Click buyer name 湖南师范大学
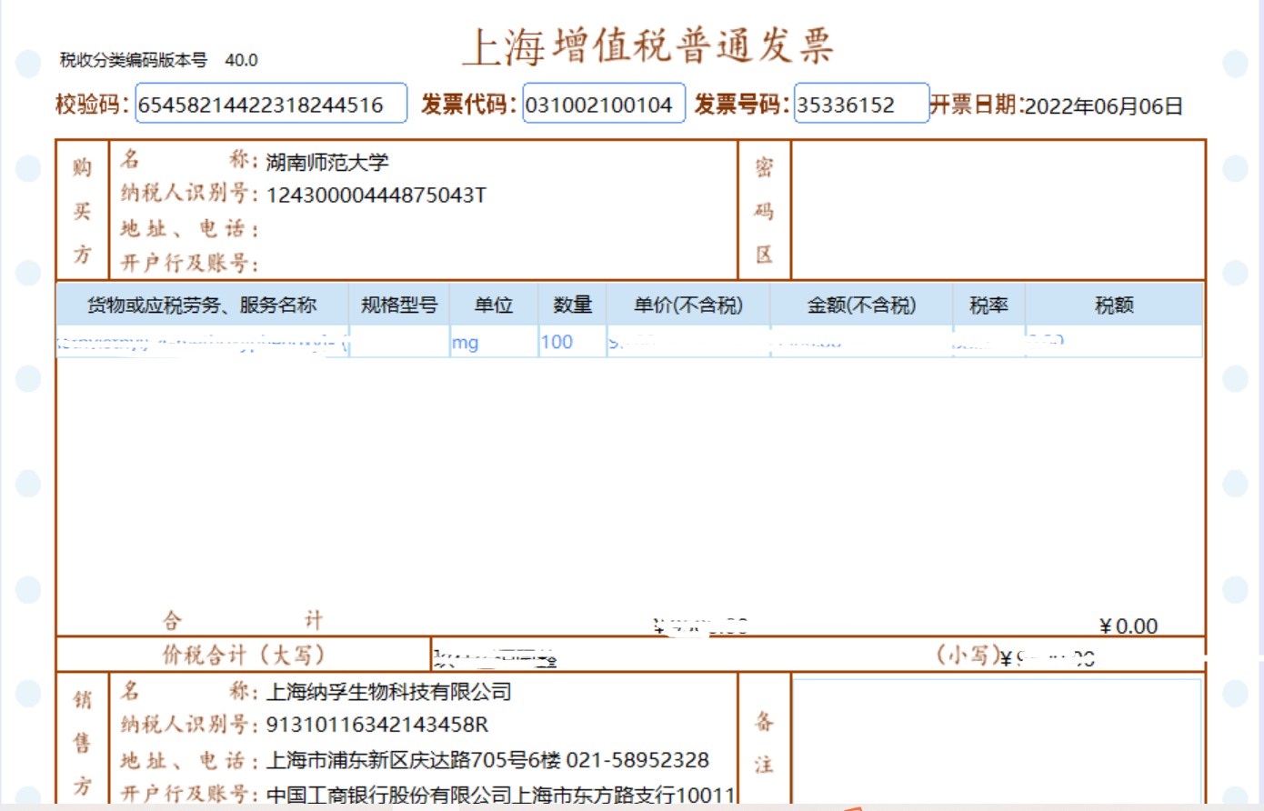Screen dimensions: 1264x811 (327, 163)
